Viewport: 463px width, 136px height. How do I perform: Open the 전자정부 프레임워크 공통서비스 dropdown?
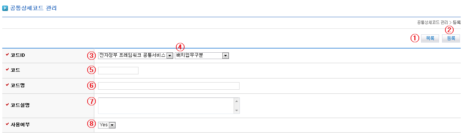[x=135, y=56]
